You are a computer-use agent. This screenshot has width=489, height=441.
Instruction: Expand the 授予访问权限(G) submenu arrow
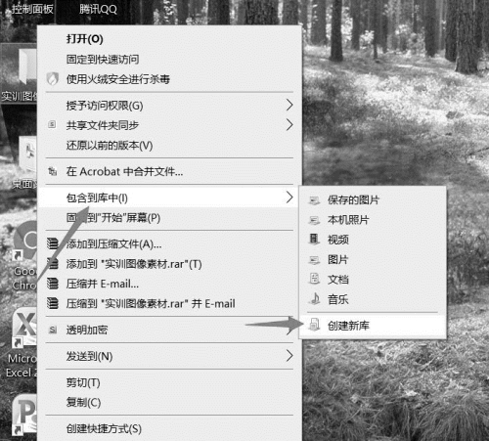point(289,105)
